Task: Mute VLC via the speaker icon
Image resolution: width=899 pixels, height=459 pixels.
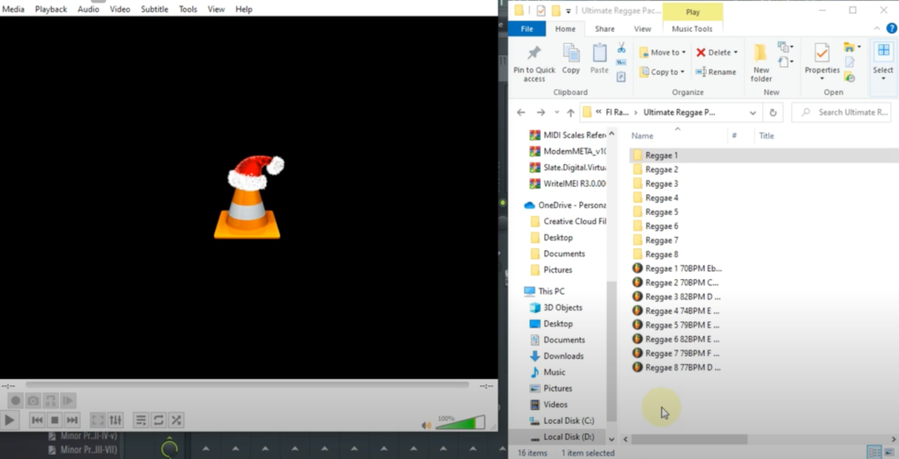Action: click(x=426, y=425)
